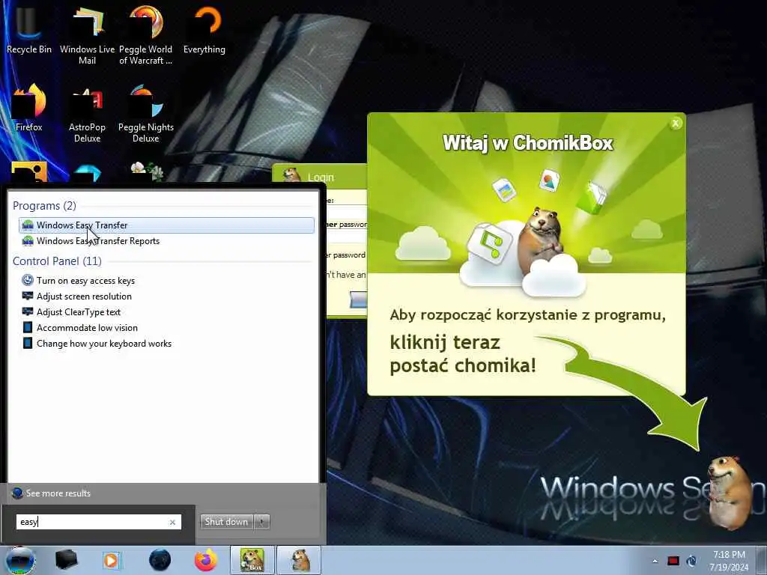Click the Start orb button
Viewport: 767px width, 575px height.
(19, 560)
